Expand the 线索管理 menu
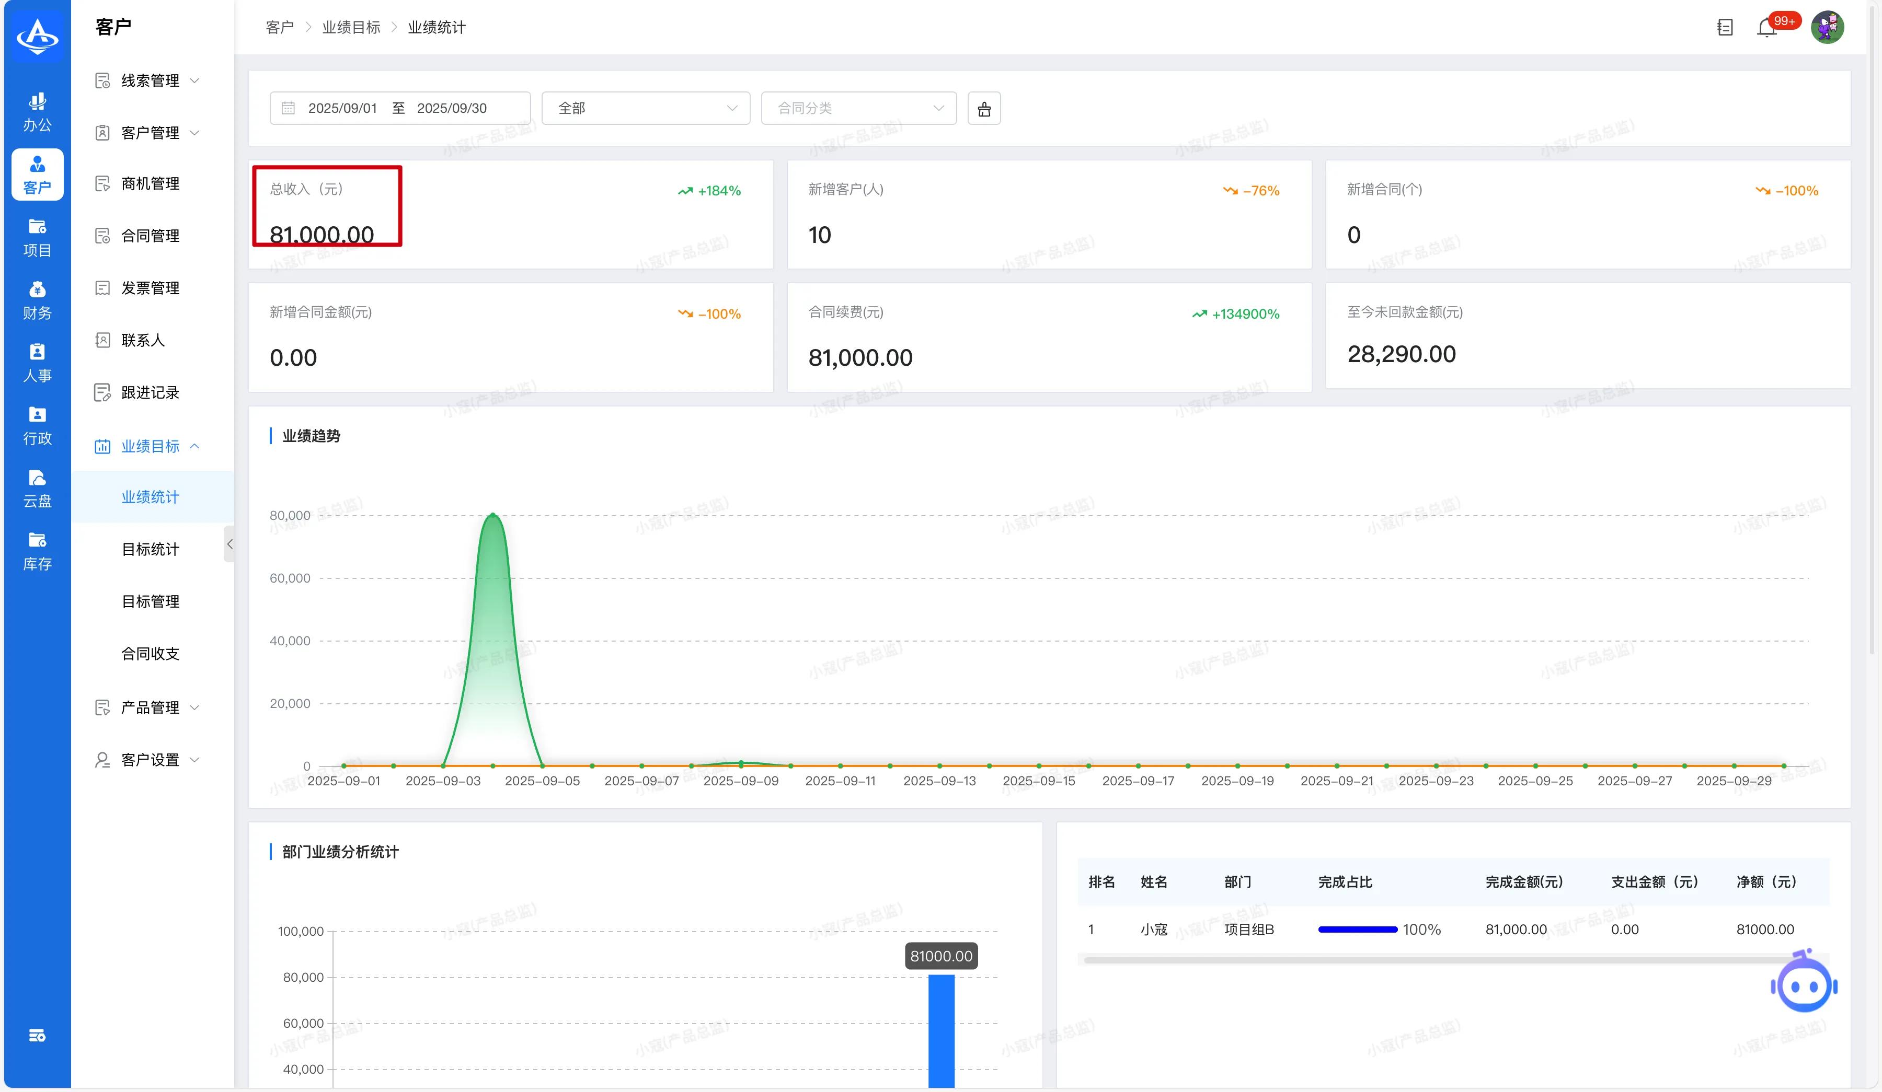This screenshot has width=1882, height=1092. pyautogui.click(x=150, y=80)
